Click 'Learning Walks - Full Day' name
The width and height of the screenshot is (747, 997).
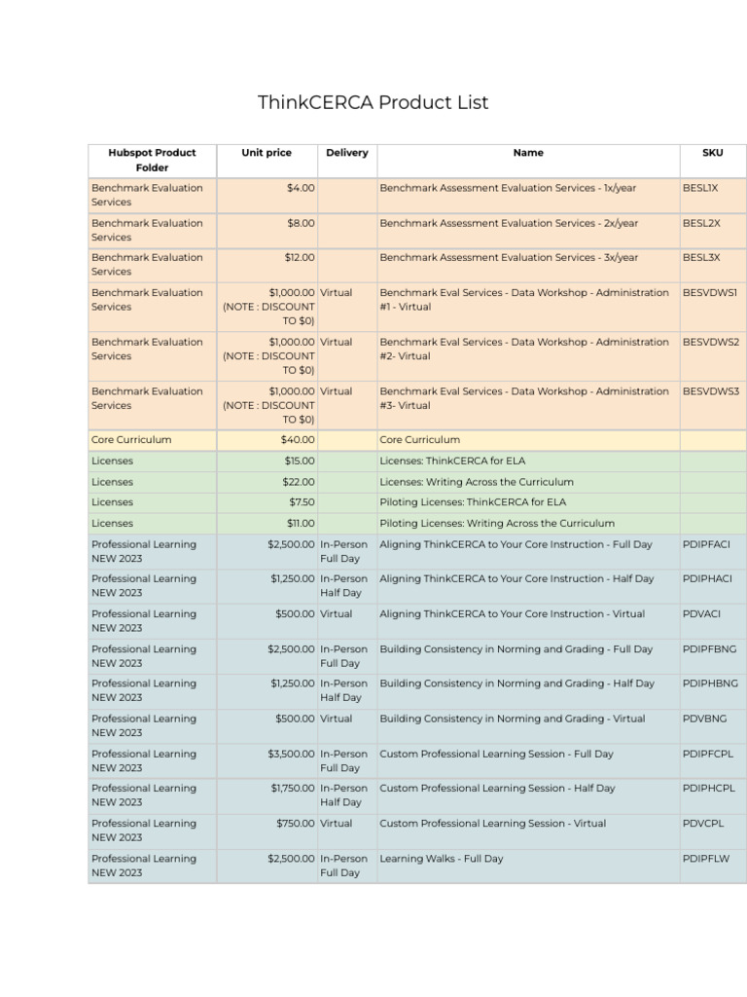442,859
